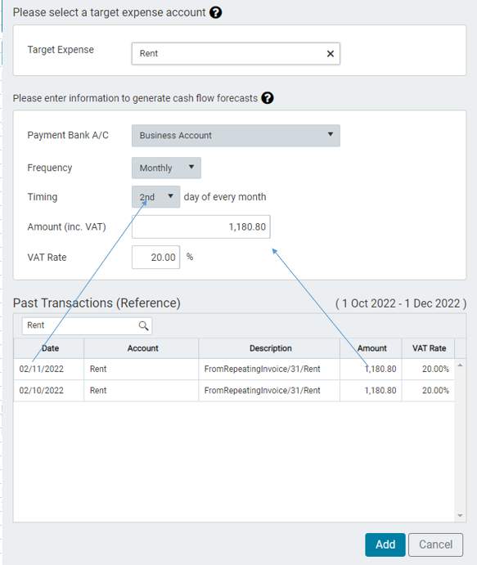This screenshot has height=565, width=477.
Task: Click the date range 1 Oct 2022 - 1 Dec 2022
Action: pyautogui.click(x=401, y=303)
